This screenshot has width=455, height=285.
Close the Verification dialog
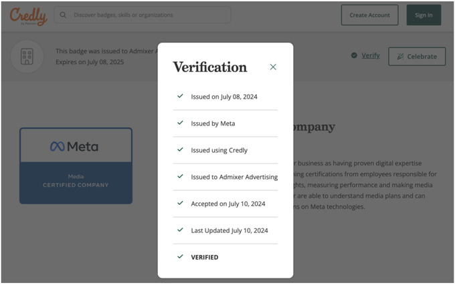273,67
